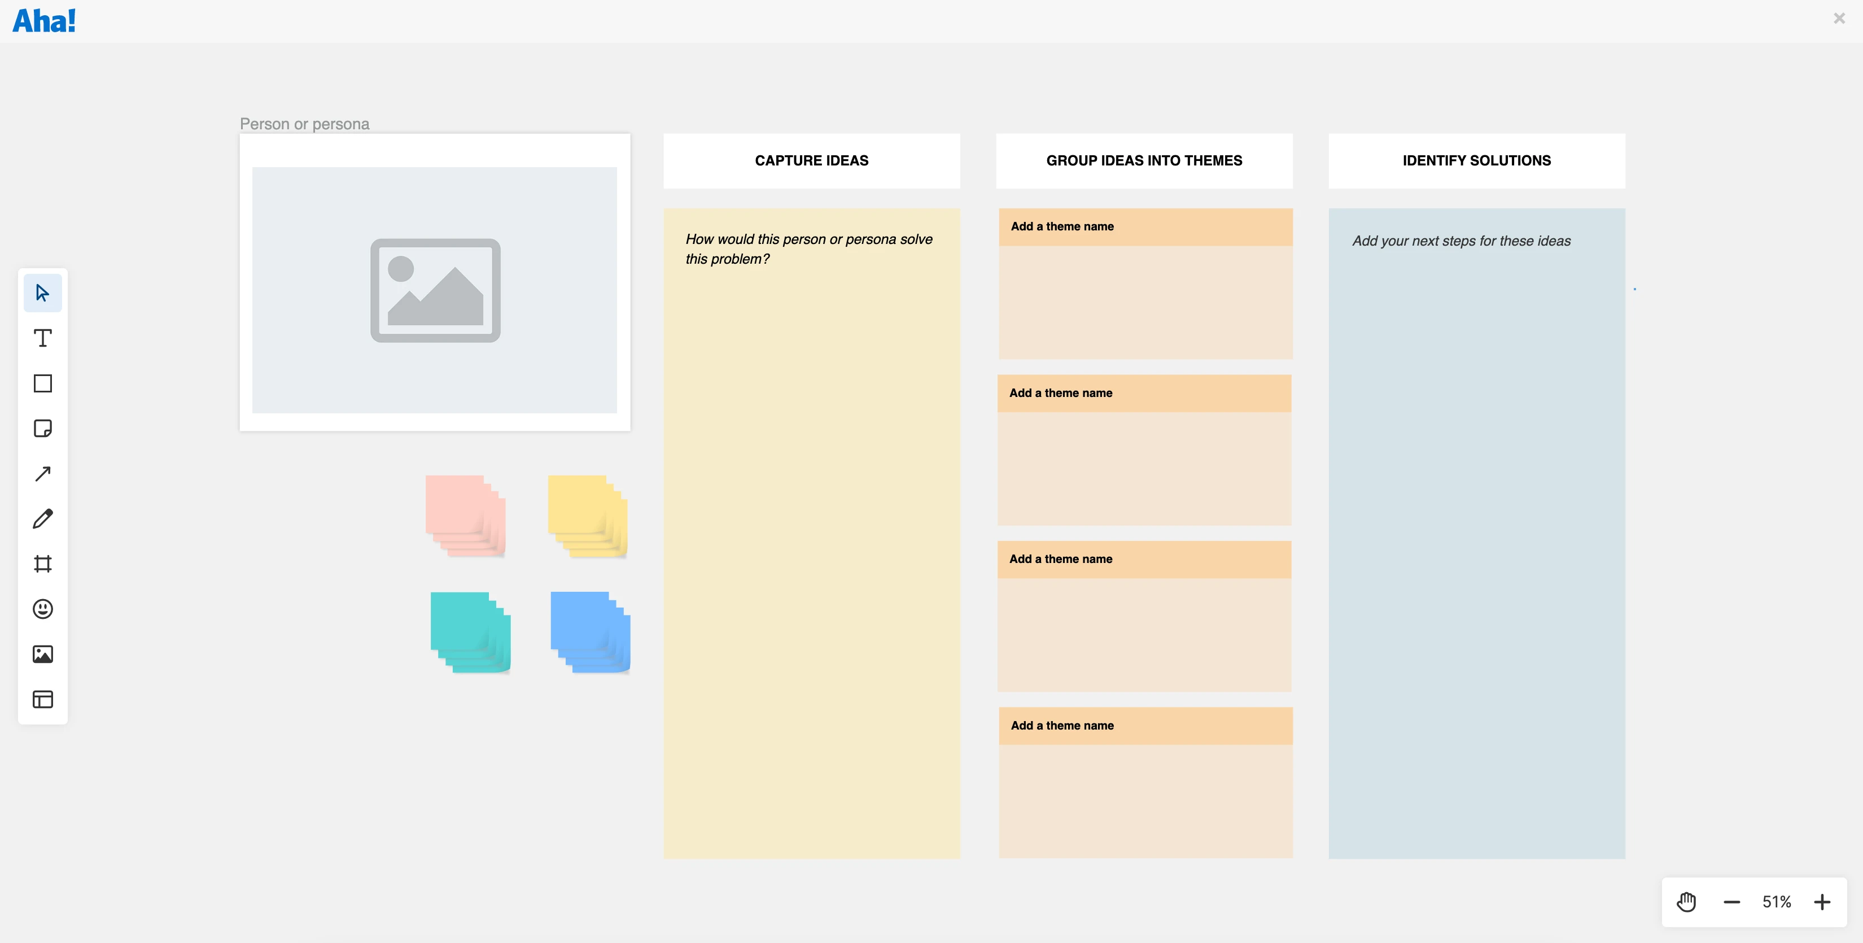Select the Text tool
This screenshot has height=943, width=1863.
[x=43, y=338]
